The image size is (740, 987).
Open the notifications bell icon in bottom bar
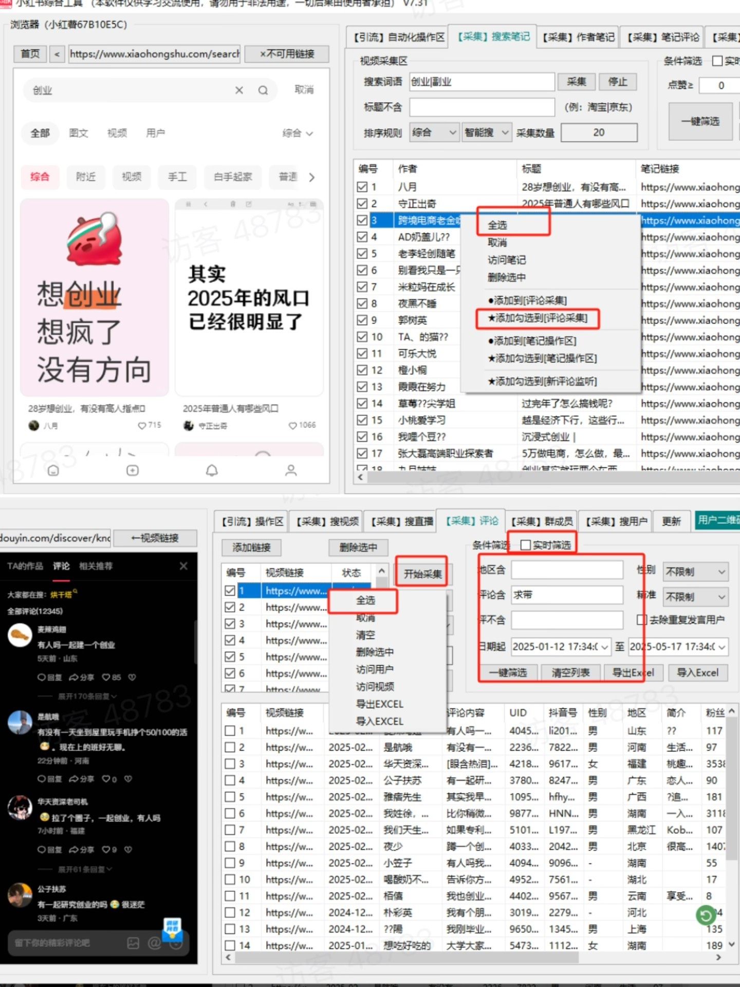click(x=212, y=470)
